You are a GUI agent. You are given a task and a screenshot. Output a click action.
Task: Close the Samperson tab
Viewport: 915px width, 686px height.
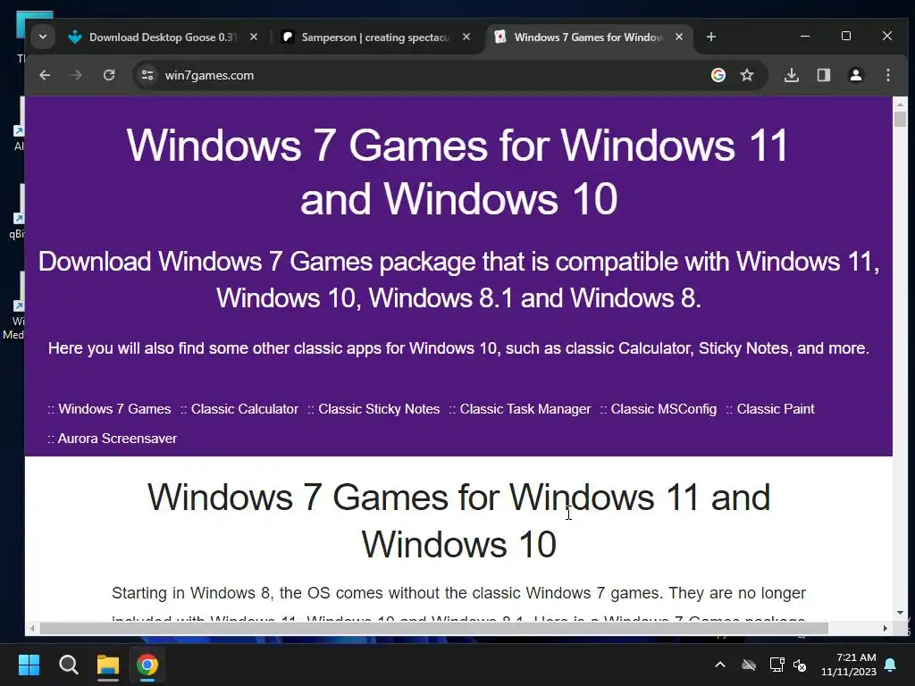tap(466, 37)
